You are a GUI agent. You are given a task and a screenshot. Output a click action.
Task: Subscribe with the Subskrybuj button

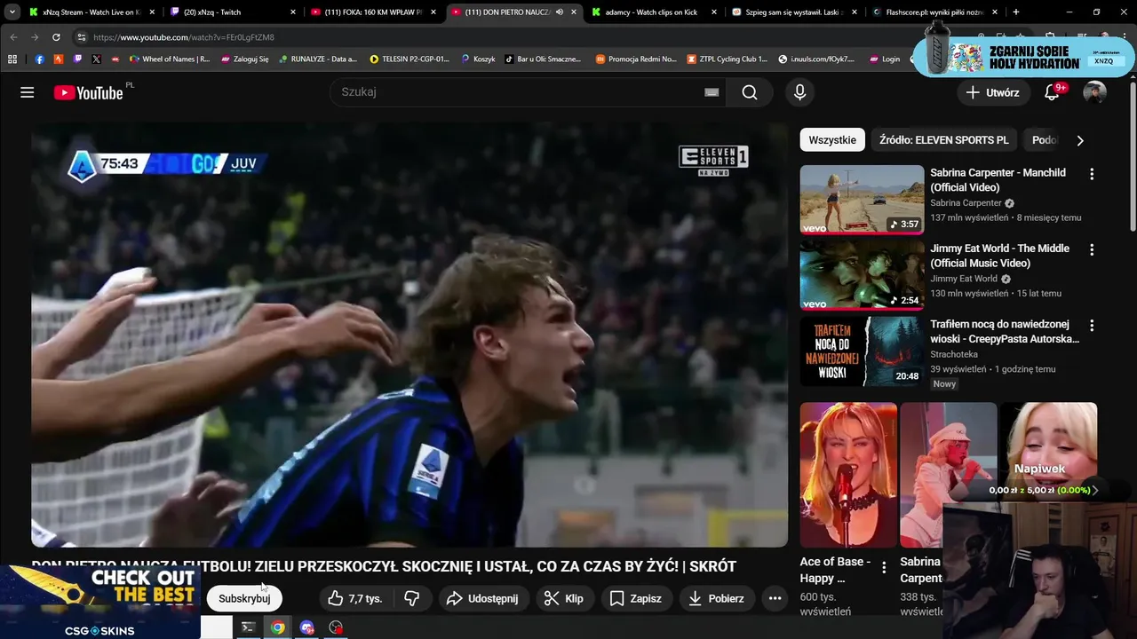click(244, 598)
